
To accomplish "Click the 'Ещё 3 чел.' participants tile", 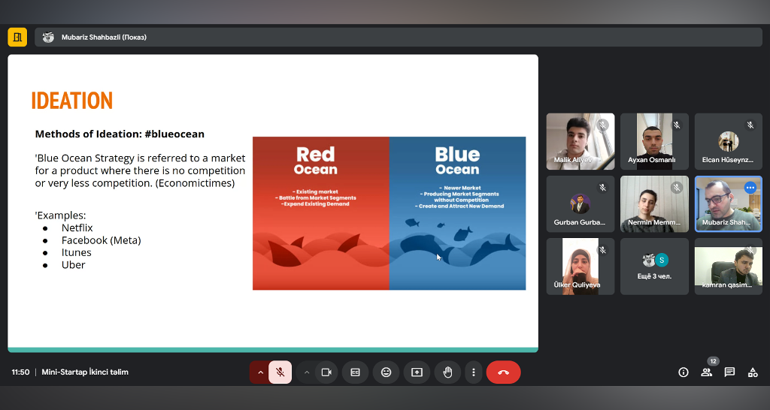I will point(654,267).
